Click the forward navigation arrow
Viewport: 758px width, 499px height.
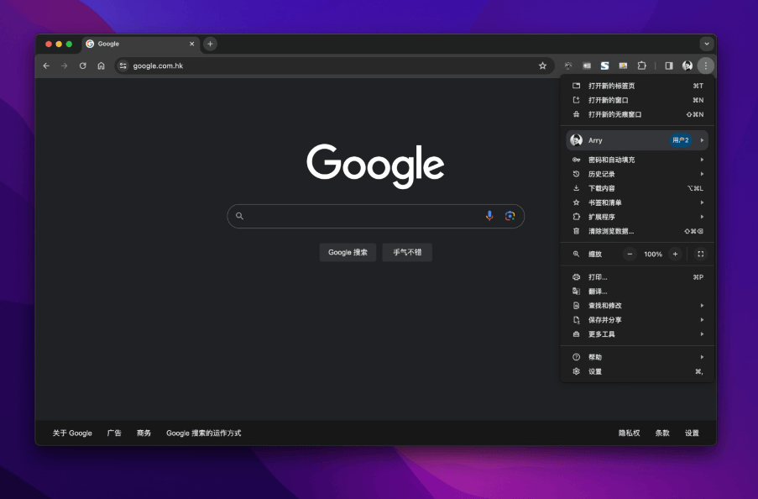(65, 66)
